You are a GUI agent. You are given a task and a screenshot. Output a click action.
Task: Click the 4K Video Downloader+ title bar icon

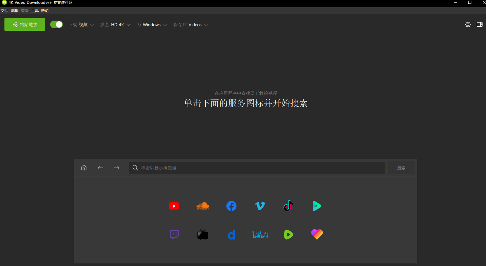pos(4,2)
